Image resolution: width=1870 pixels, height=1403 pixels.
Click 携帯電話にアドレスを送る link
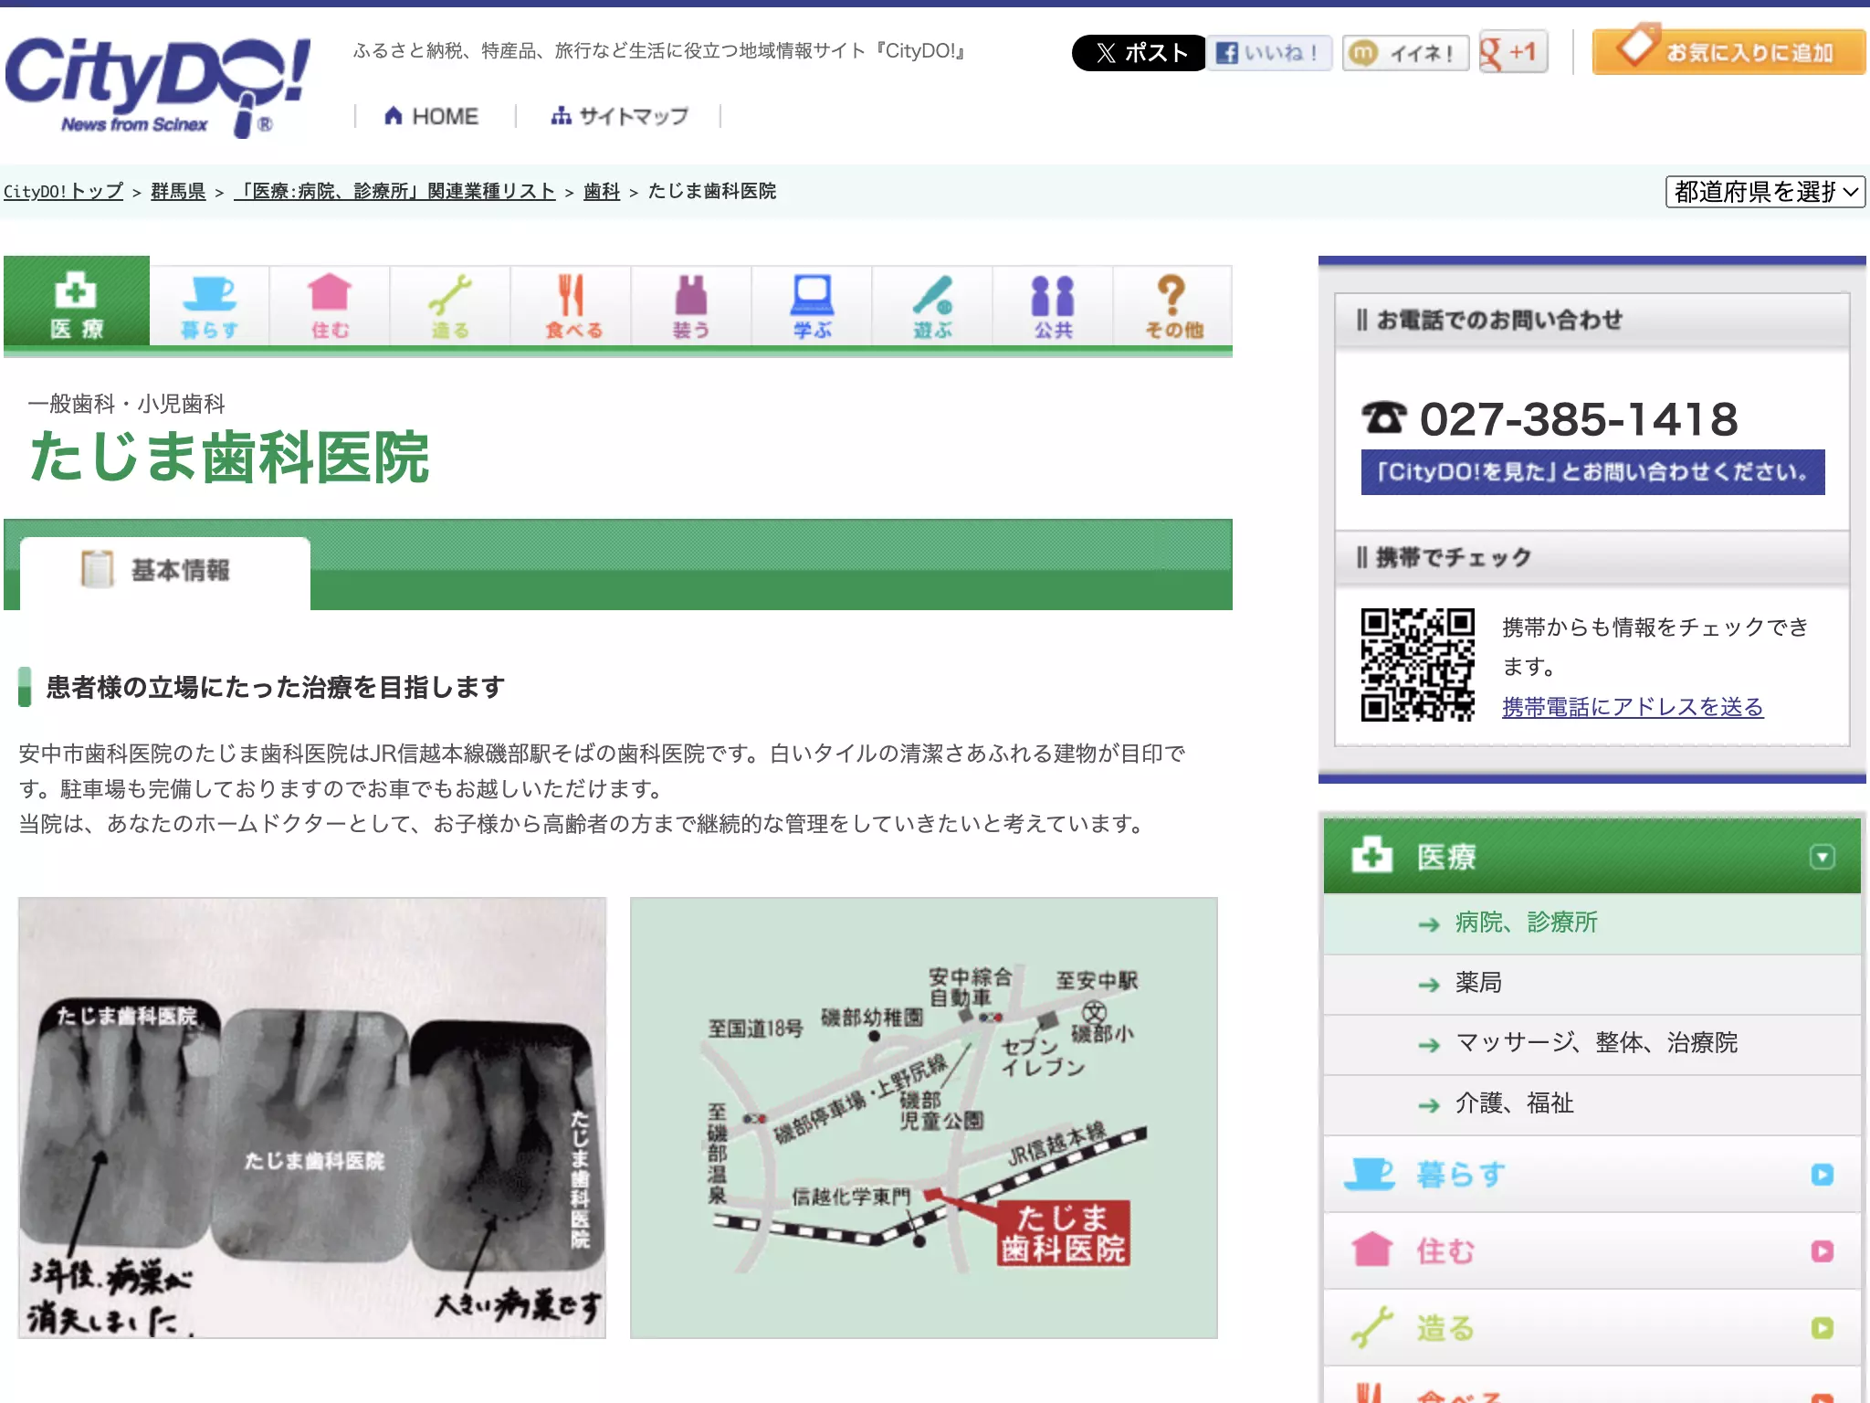click(x=1633, y=707)
